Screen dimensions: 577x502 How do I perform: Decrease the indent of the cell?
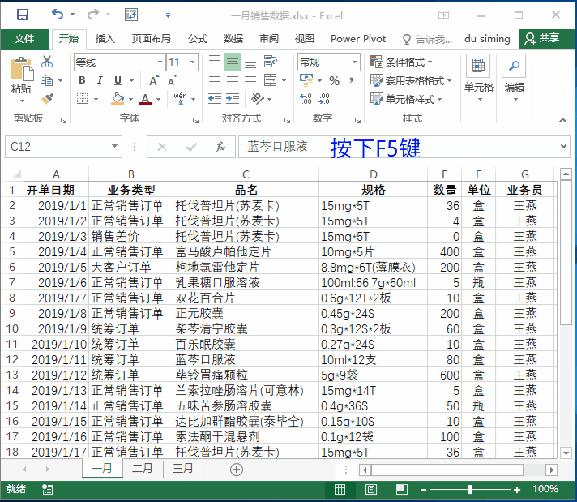tap(215, 99)
